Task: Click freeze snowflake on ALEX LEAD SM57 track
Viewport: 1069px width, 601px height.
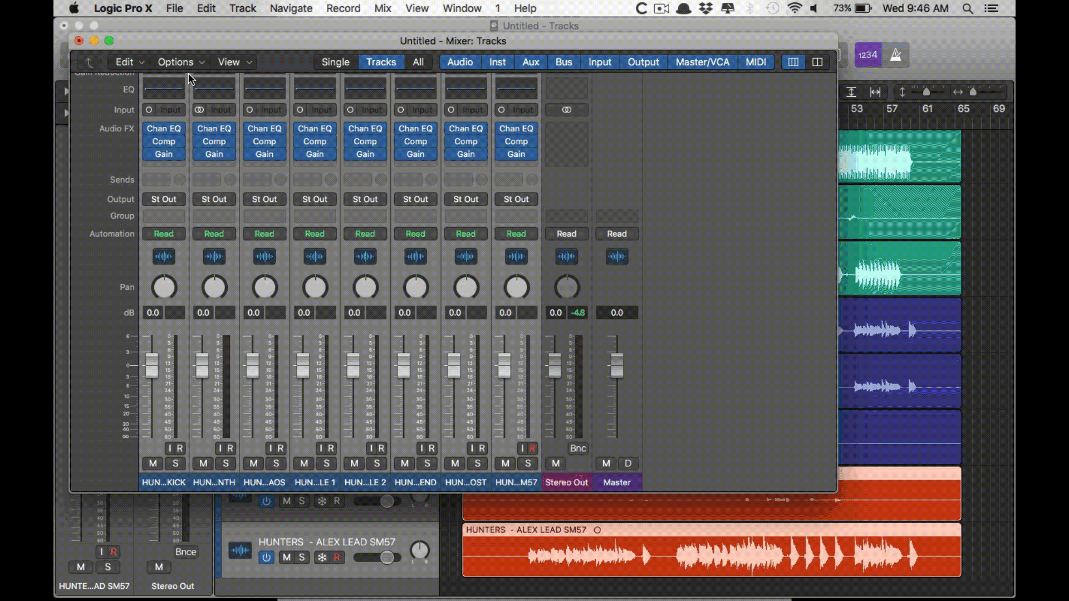Action: pos(322,557)
